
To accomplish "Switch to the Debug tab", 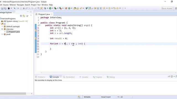I will point(111,77).
